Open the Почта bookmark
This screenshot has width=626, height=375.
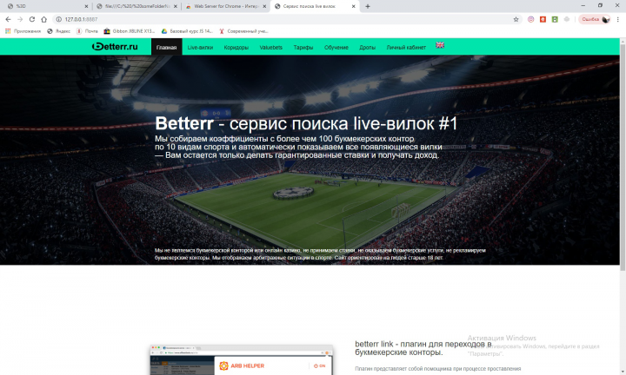click(x=87, y=31)
